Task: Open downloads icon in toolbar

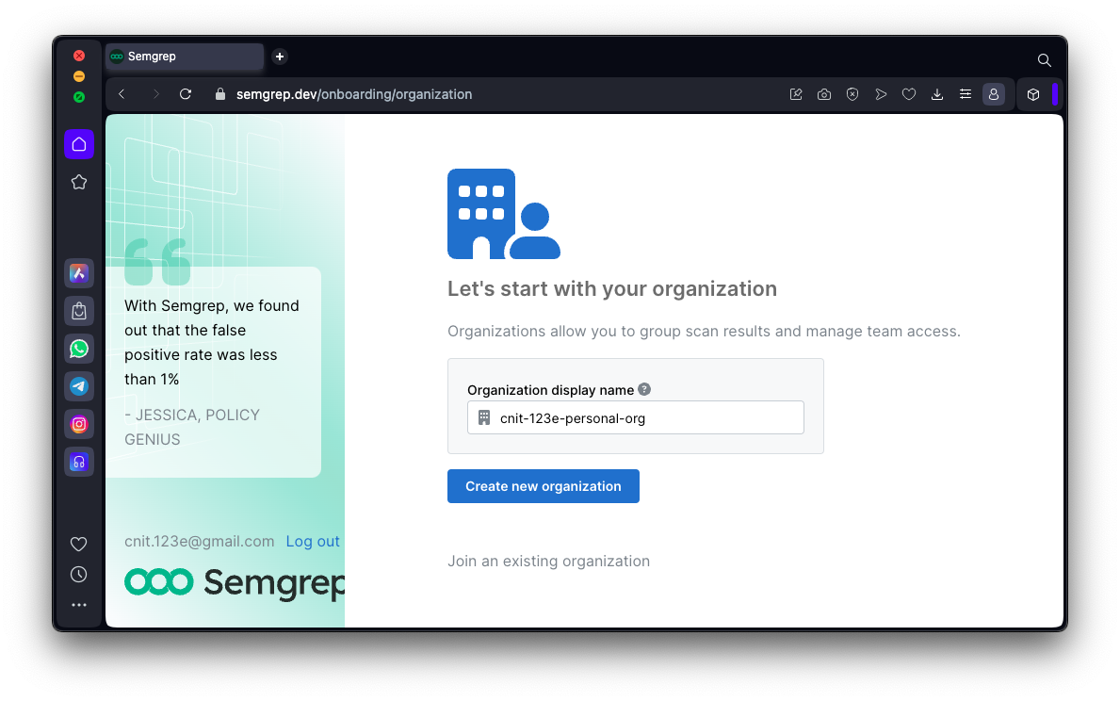Action: (x=937, y=94)
